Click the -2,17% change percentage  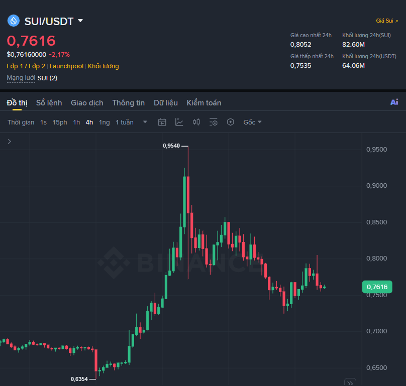pos(59,55)
